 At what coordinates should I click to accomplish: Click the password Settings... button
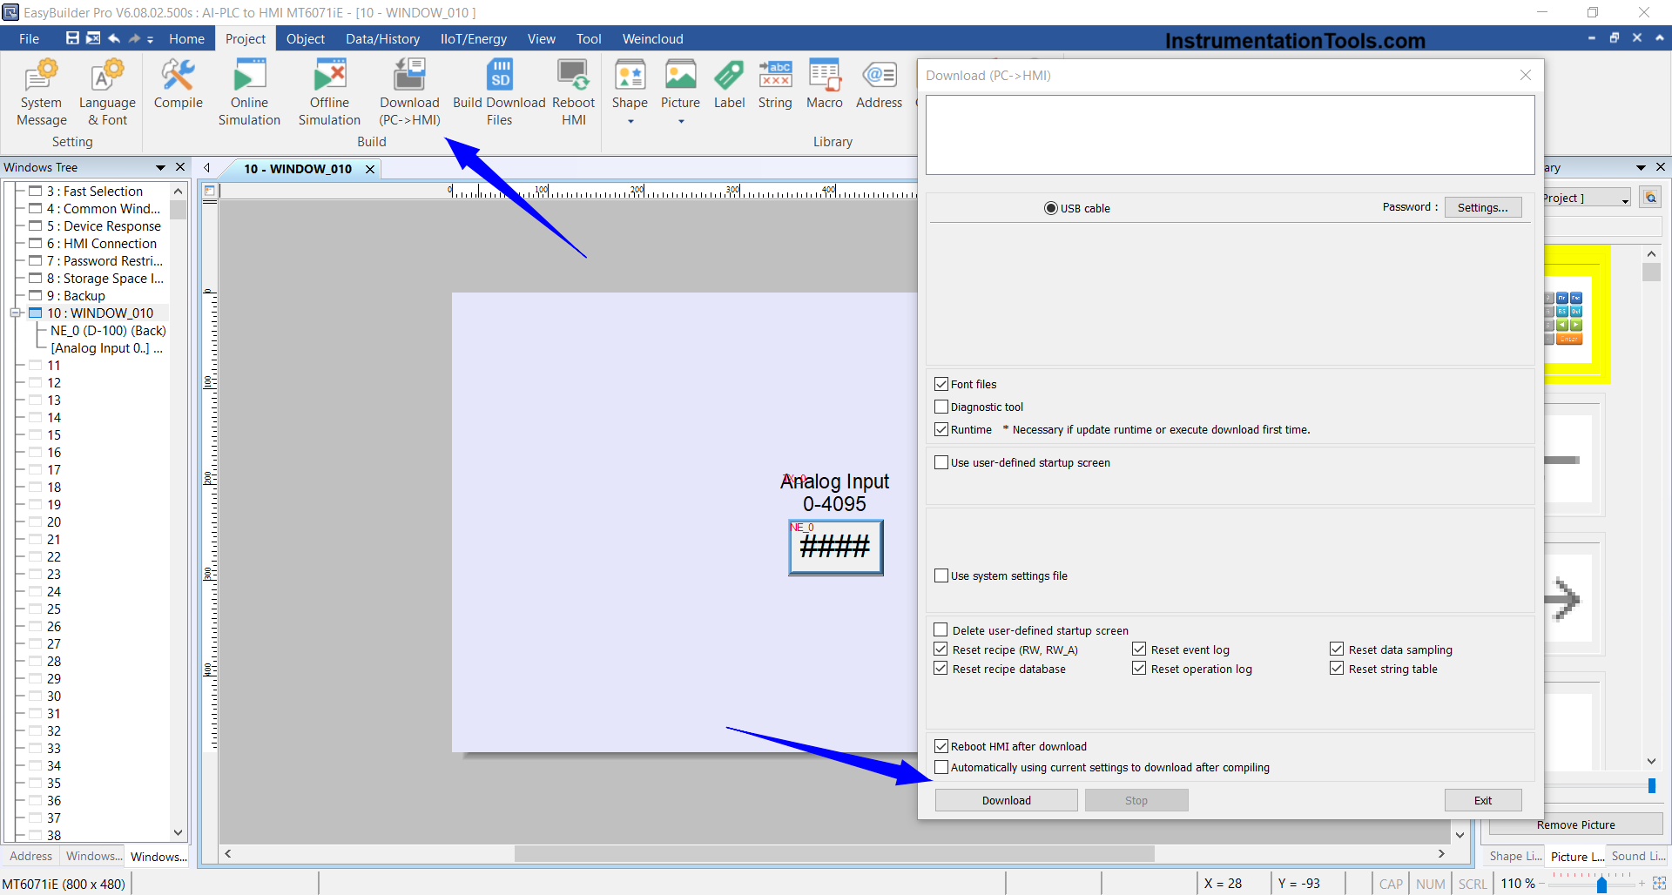1482,207
